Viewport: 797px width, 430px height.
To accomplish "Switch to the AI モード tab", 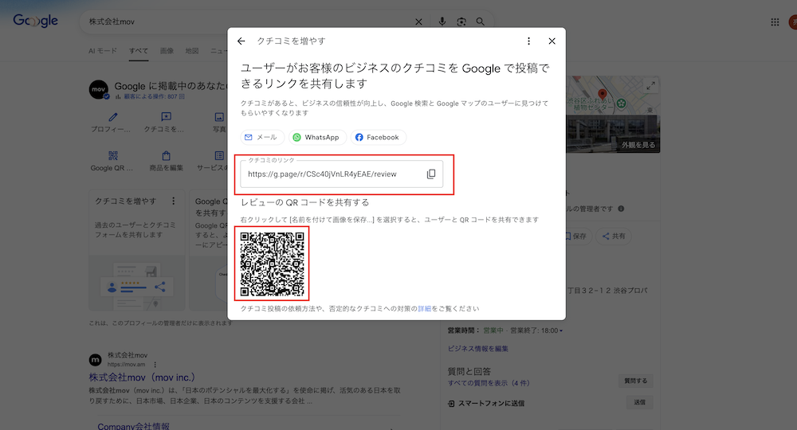I will point(103,51).
